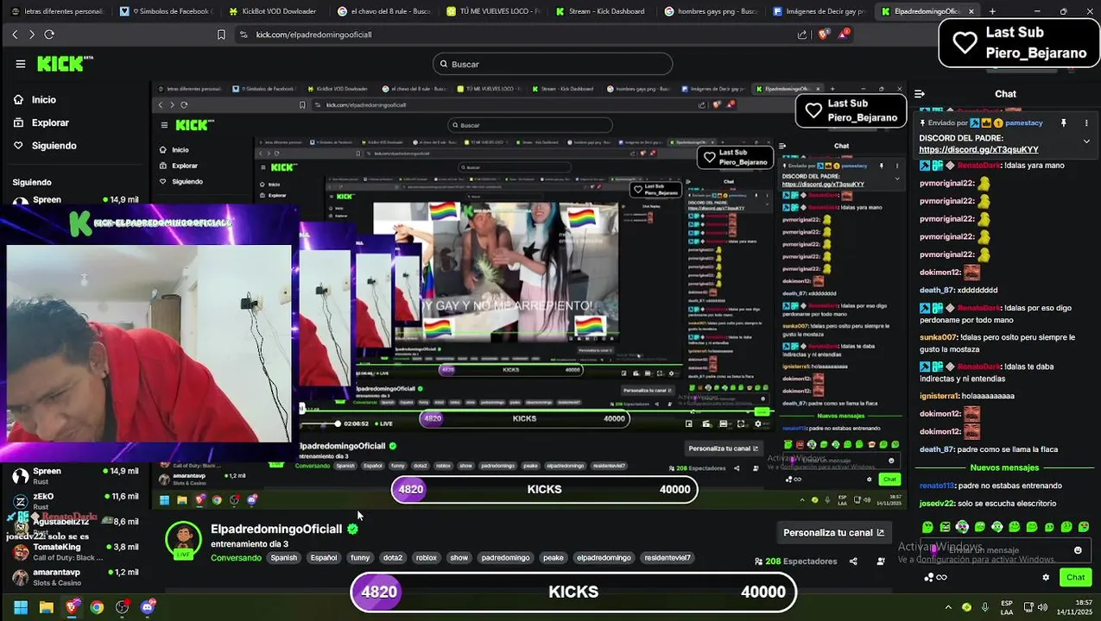Screen dimensions: 1101x621
Task: Click the Conversando category link
Action: click(236, 558)
